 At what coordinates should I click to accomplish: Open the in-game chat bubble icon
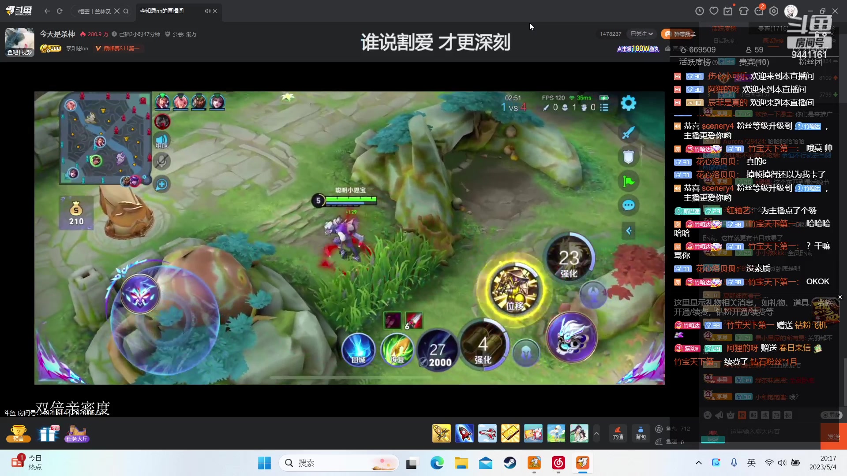(x=628, y=205)
